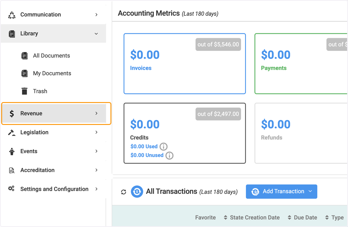Sort by Due Date arrows
Image resolution: width=348 pixels, height=227 pixels.
289,217
